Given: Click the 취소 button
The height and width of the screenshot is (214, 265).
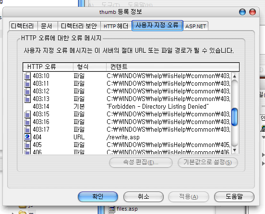Looking at the screenshot, I should point(144,196).
